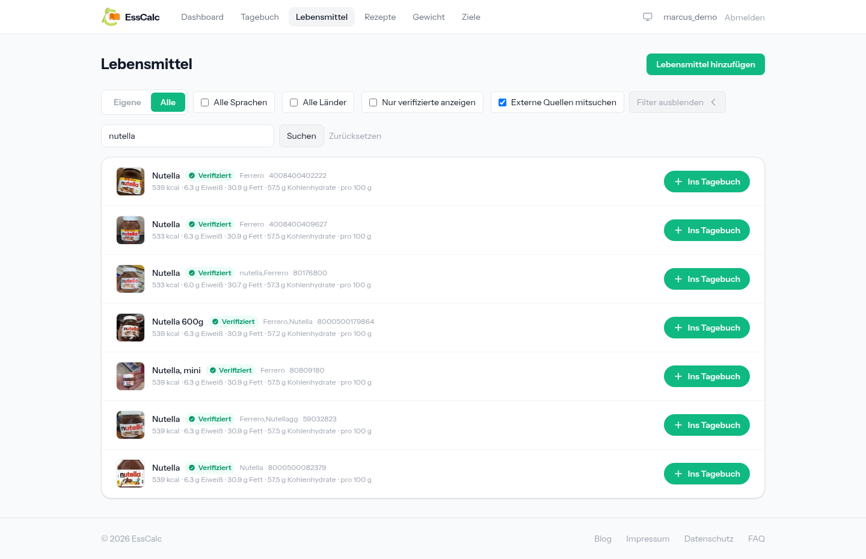Click the EssCalc logo icon
Image resolution: width=866 pixels, height=559 pixels.
(x=111, y=17)
